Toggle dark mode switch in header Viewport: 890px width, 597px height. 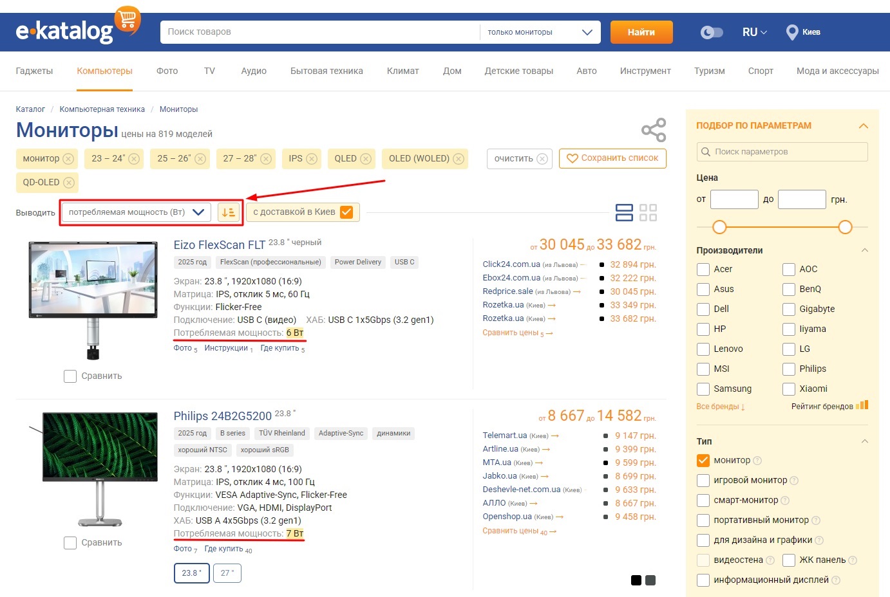tap(712, 32)
